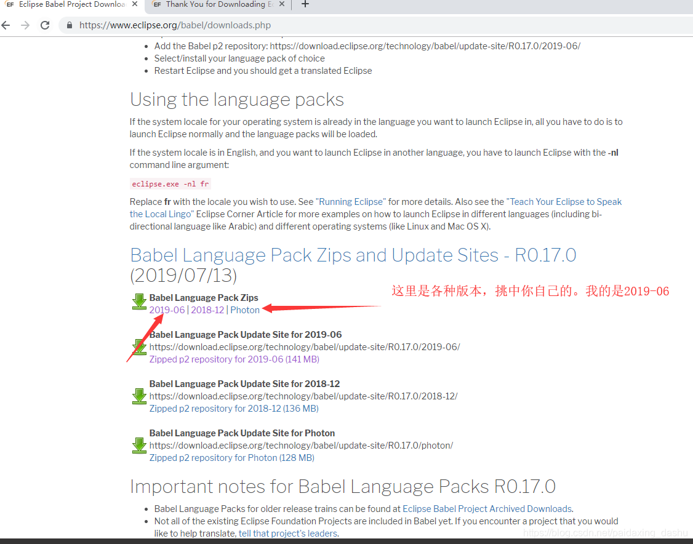The width and height of the screenshot is (693, 544).
Task: Click the "eclipse.exe -nl fr" code snippet
Action: [x=170, y=184]
